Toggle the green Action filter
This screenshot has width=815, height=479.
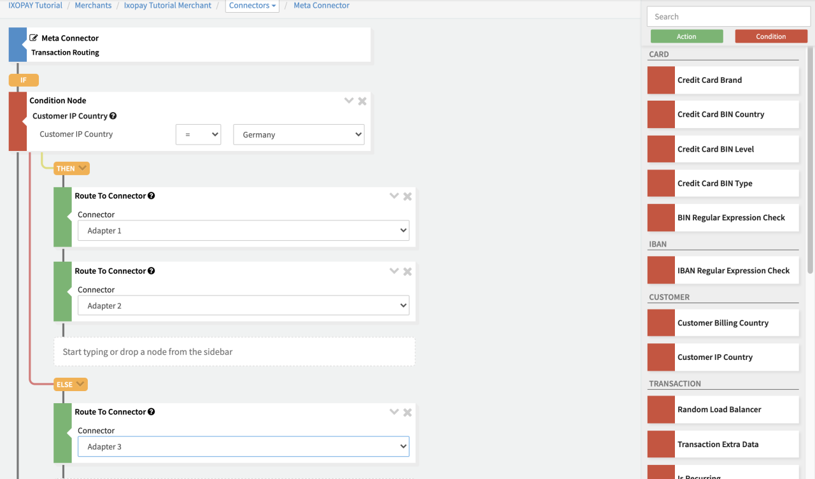click(686, 36)
